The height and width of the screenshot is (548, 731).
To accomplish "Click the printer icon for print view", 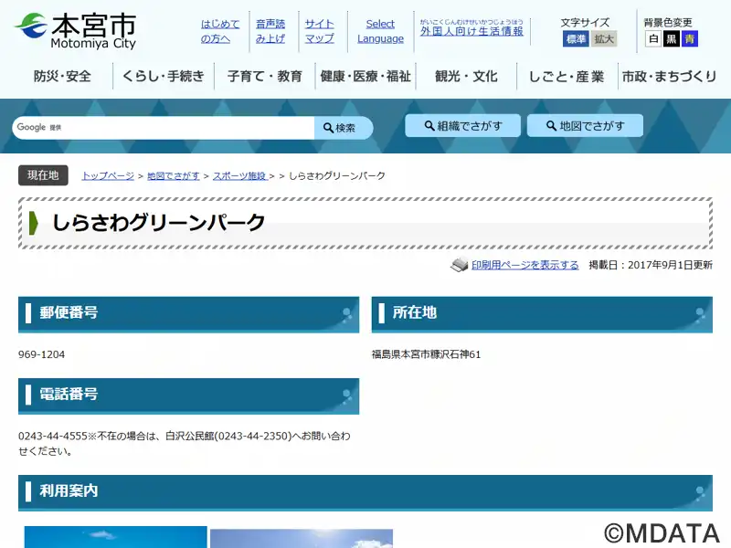I will (459, 265).
